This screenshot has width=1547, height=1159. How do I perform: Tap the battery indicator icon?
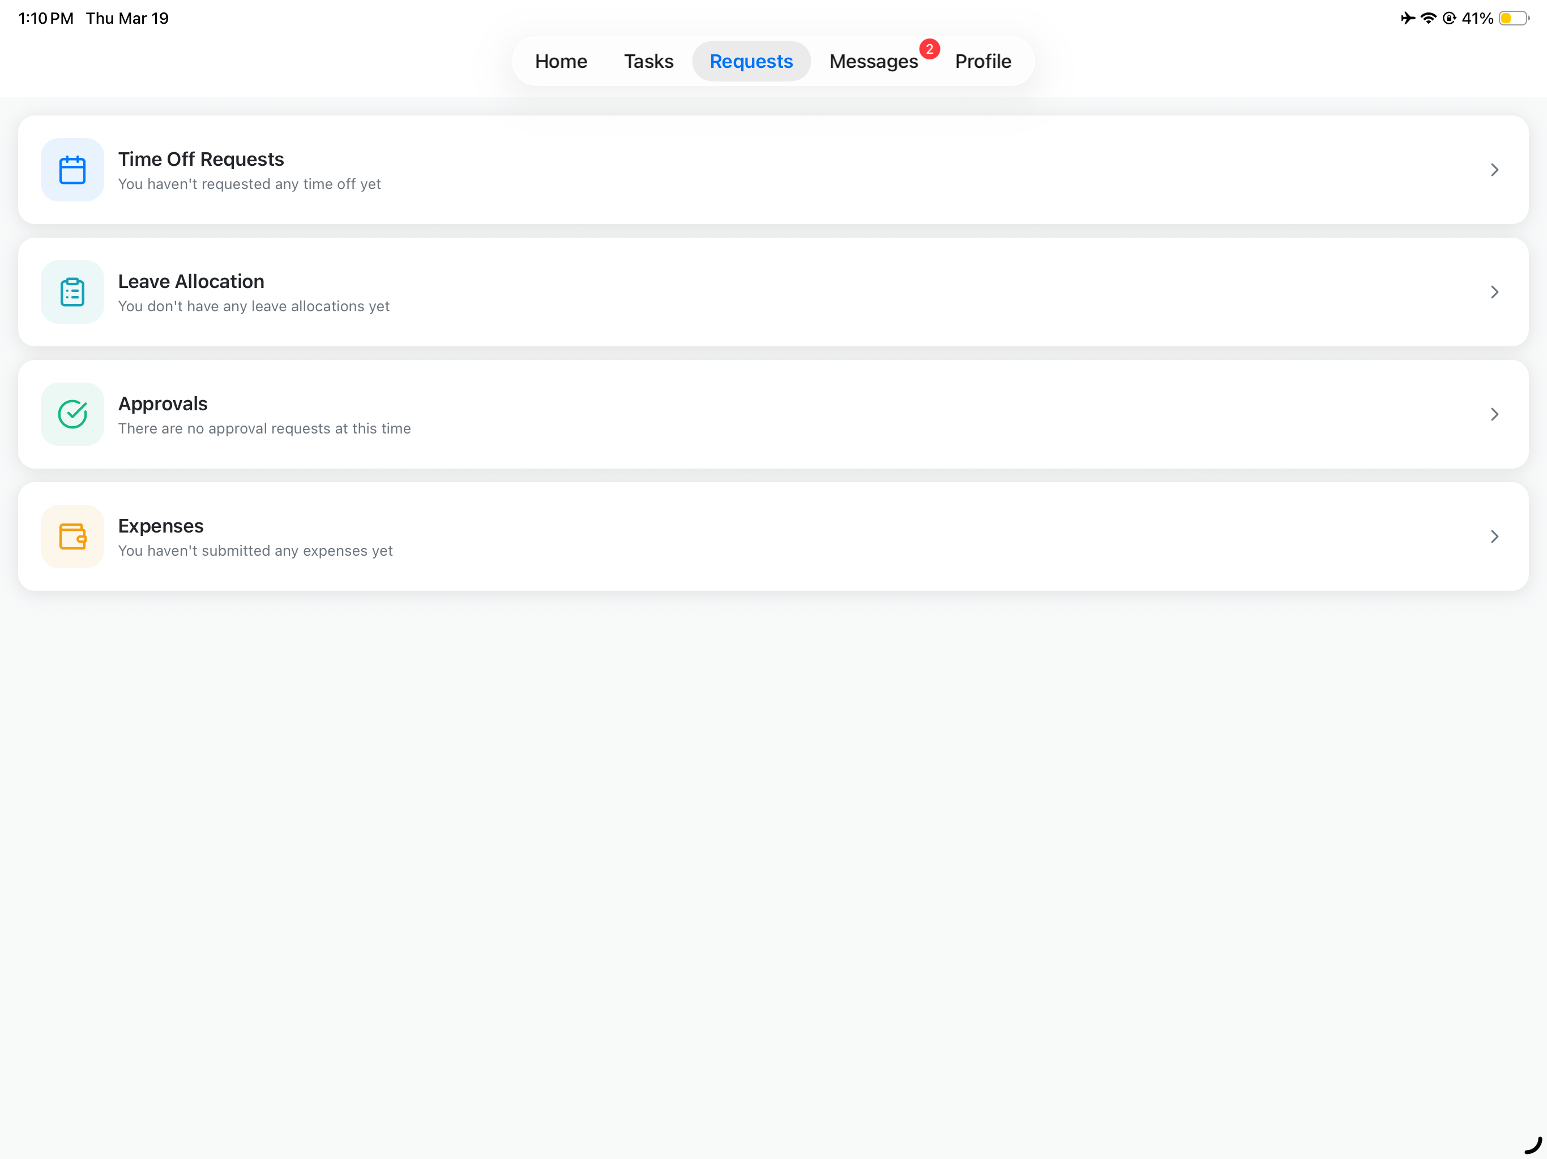pyautogui.click(x=1514, y=18)
